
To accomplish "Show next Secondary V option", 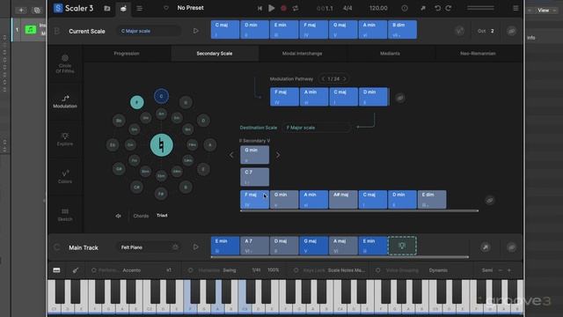I will pos(278,155).
